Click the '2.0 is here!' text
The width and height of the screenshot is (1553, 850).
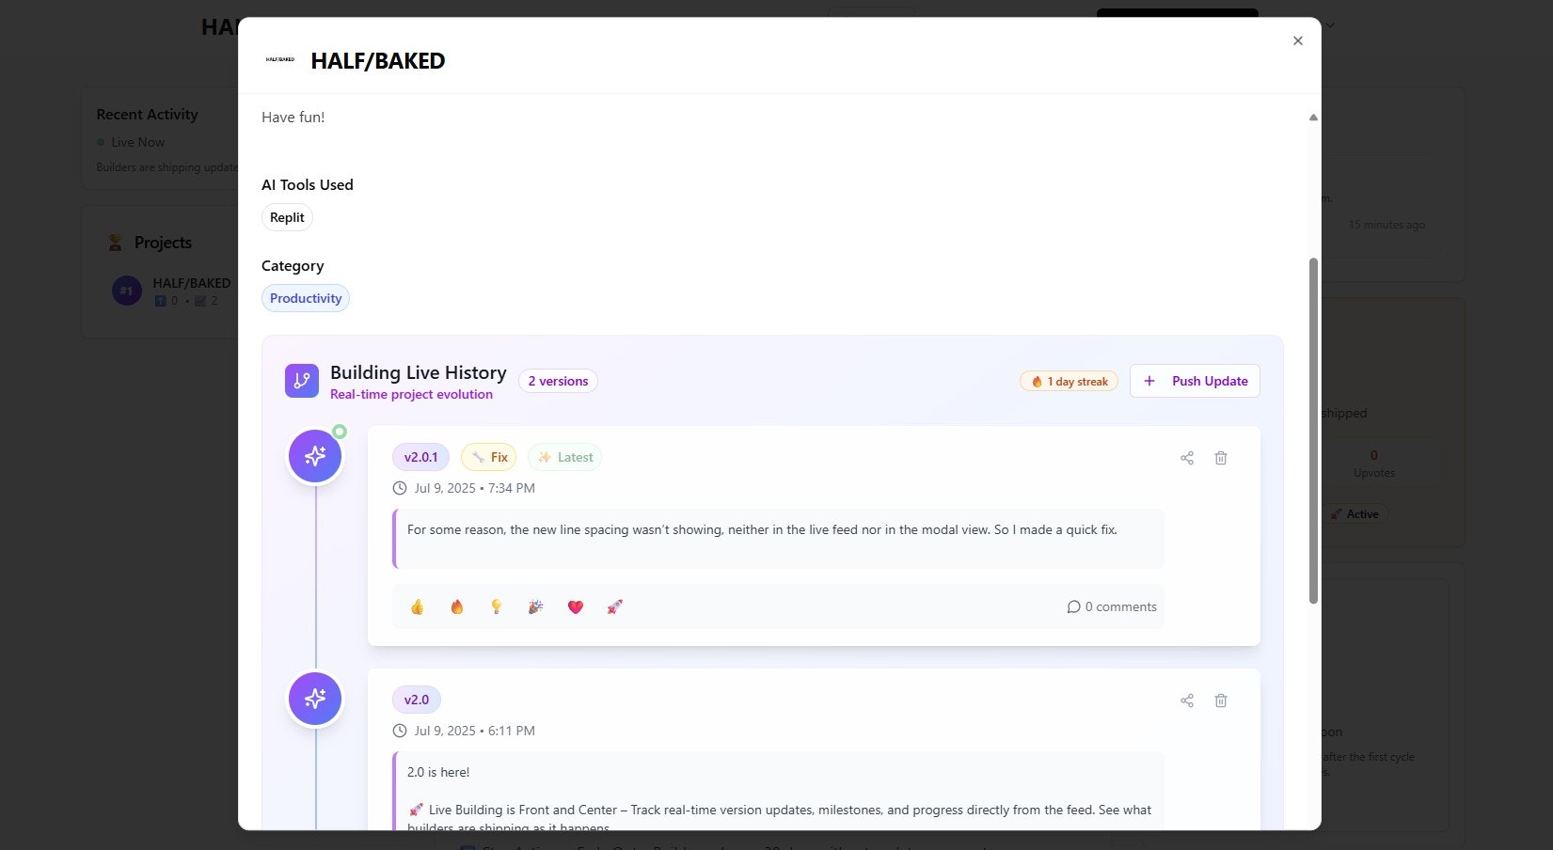point(438,772)
